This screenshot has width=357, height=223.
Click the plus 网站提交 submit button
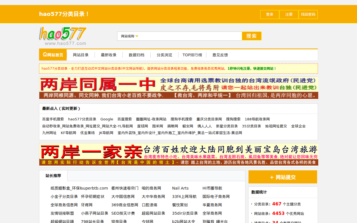tap(283, 177)
